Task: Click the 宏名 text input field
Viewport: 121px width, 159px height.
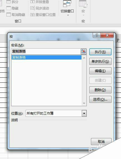Action: click(46, 51)
